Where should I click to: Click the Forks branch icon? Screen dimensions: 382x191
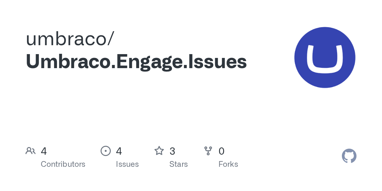(x=208, y=151)
